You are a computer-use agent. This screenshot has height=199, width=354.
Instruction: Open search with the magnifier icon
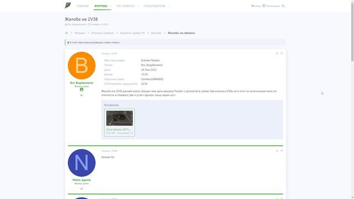click(x=283, y=6)
